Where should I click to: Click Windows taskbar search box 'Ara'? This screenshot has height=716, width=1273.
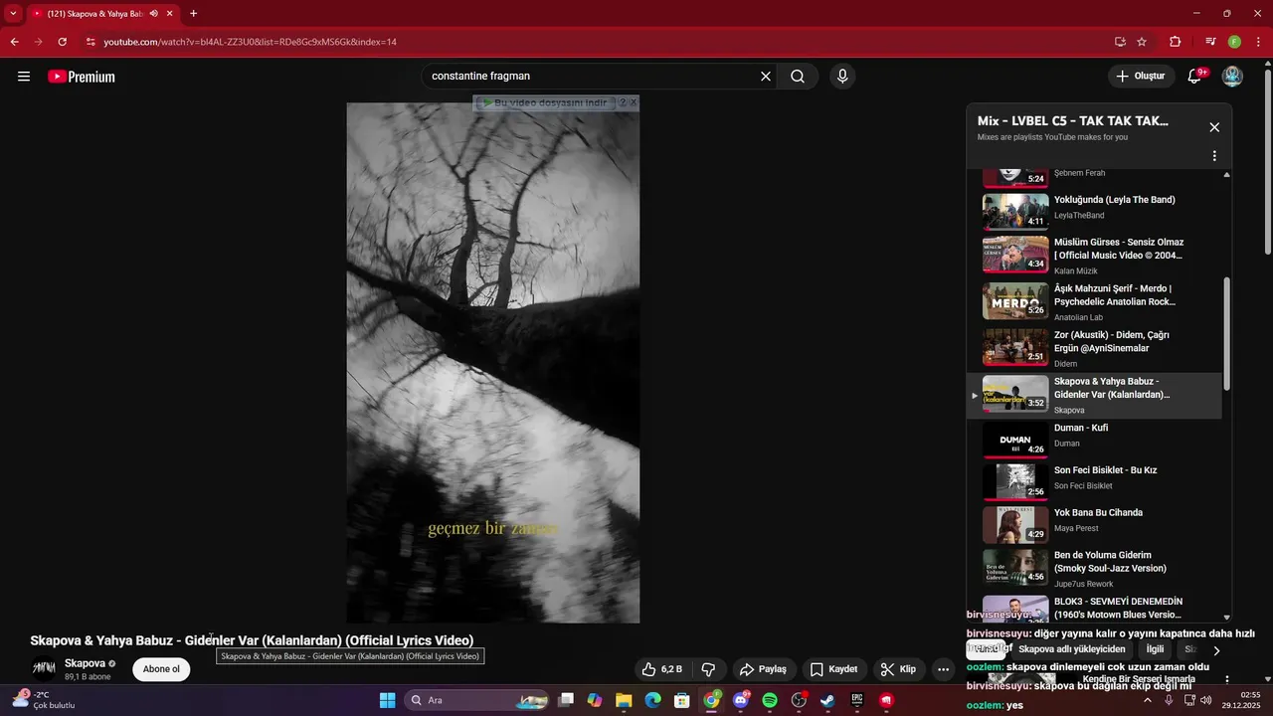[x=477, y=700]
